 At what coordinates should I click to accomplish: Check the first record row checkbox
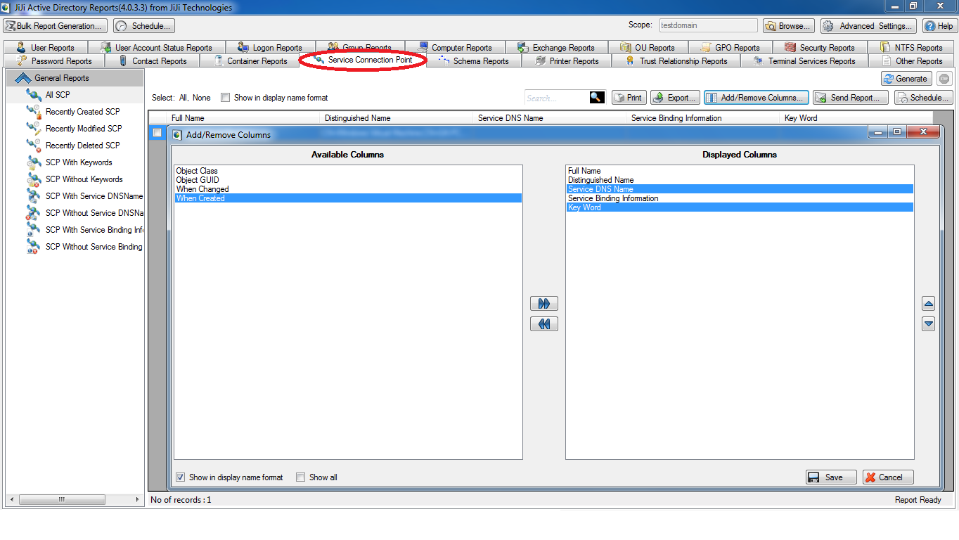pyautogui.click(x=157, y=133)
